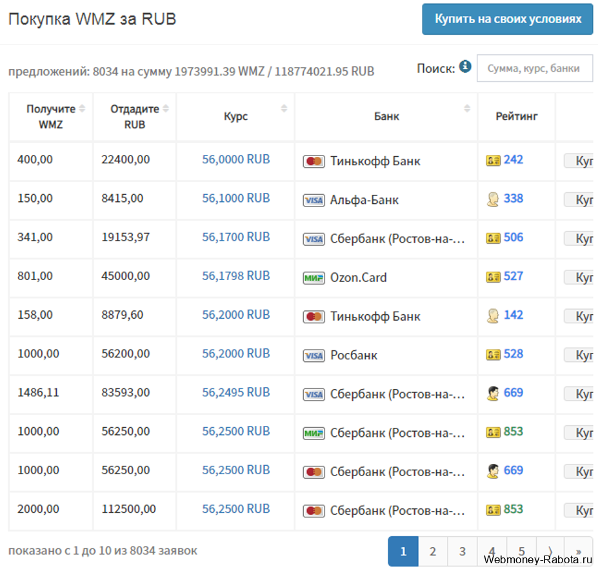Click Visa icon in 1486,11 row

coord(314,394)
